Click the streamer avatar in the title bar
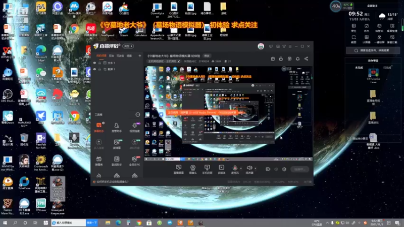Image resolution: width=404 pixels, height=227 pixels. tap(261, 46)
